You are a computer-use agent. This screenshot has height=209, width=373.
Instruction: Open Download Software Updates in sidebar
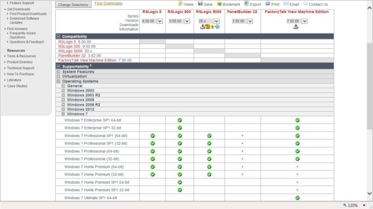pyautogui.click(x=24, y=20)
